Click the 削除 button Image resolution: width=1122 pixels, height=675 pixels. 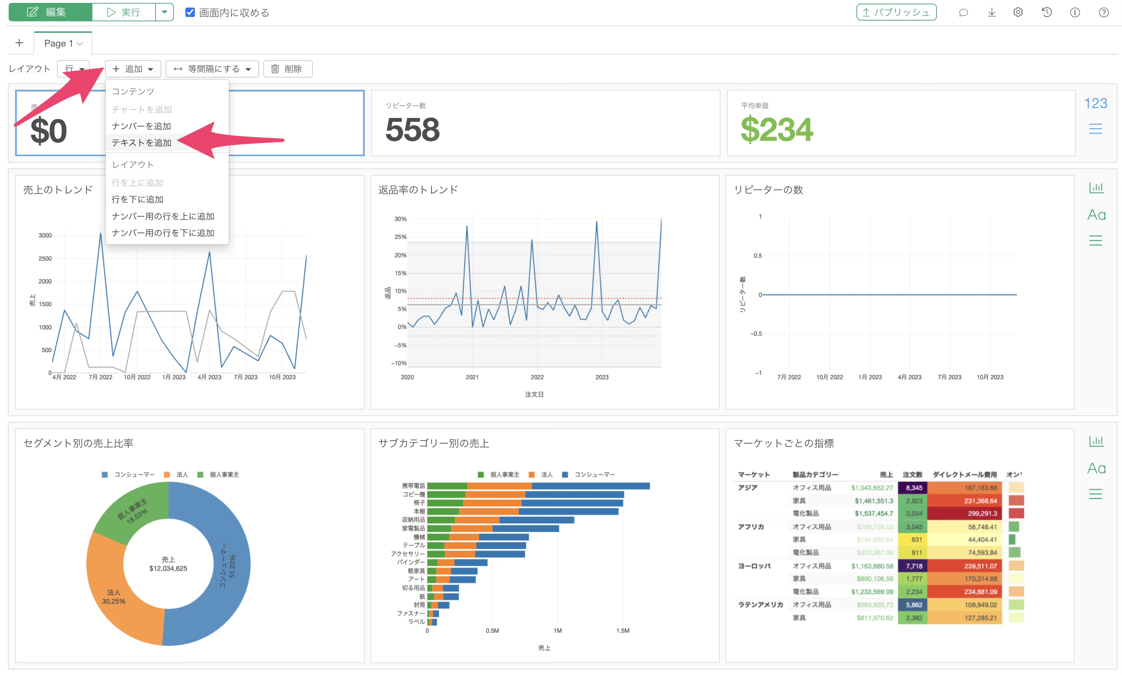pyautogui.click(x=288, y=69)
